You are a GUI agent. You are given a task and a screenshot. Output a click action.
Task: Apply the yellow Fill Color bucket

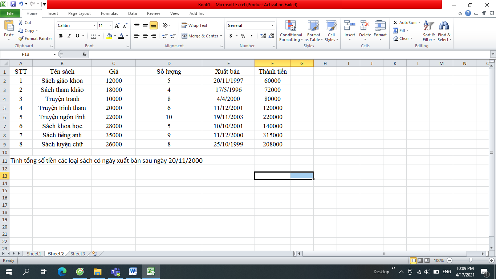pyautogui.click(x=109, y=36)
